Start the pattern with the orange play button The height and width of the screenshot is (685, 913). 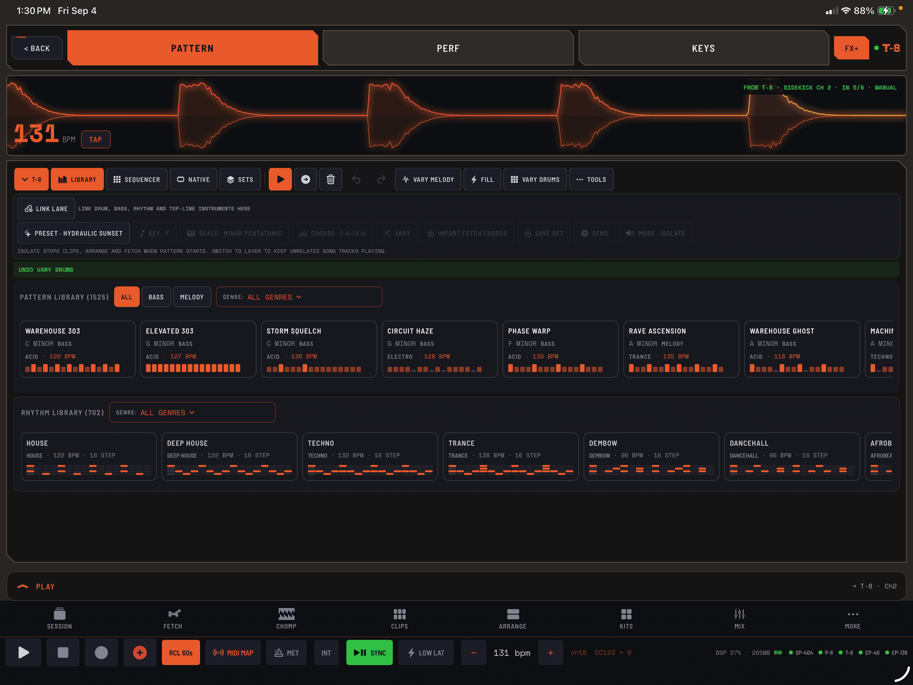coord(280,179)
